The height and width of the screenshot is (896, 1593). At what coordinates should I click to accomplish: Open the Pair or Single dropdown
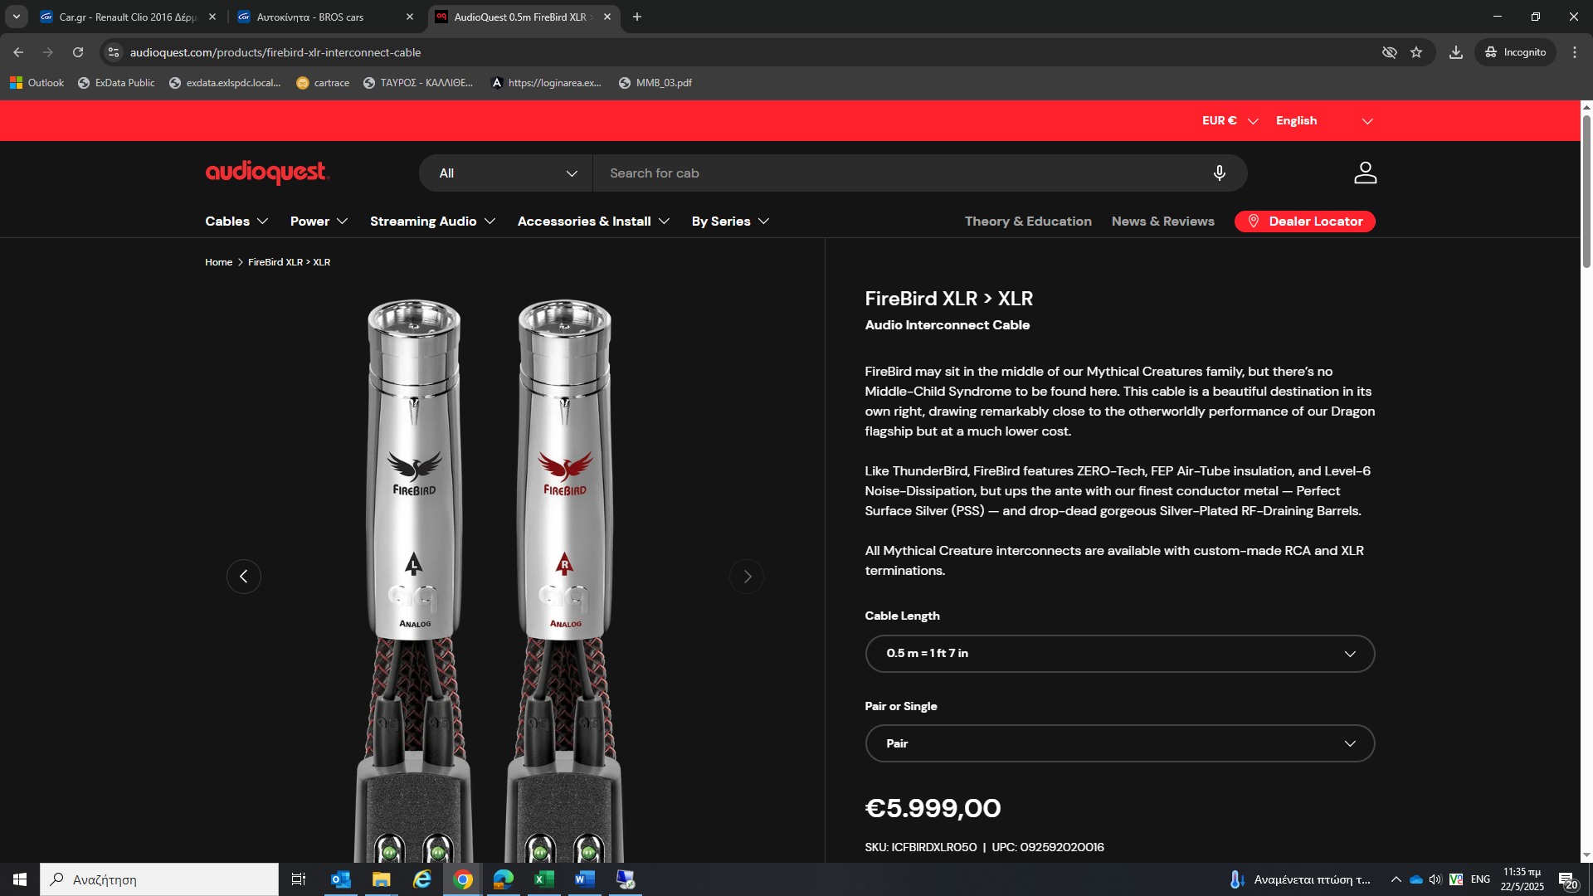[x=1119, y=744]
